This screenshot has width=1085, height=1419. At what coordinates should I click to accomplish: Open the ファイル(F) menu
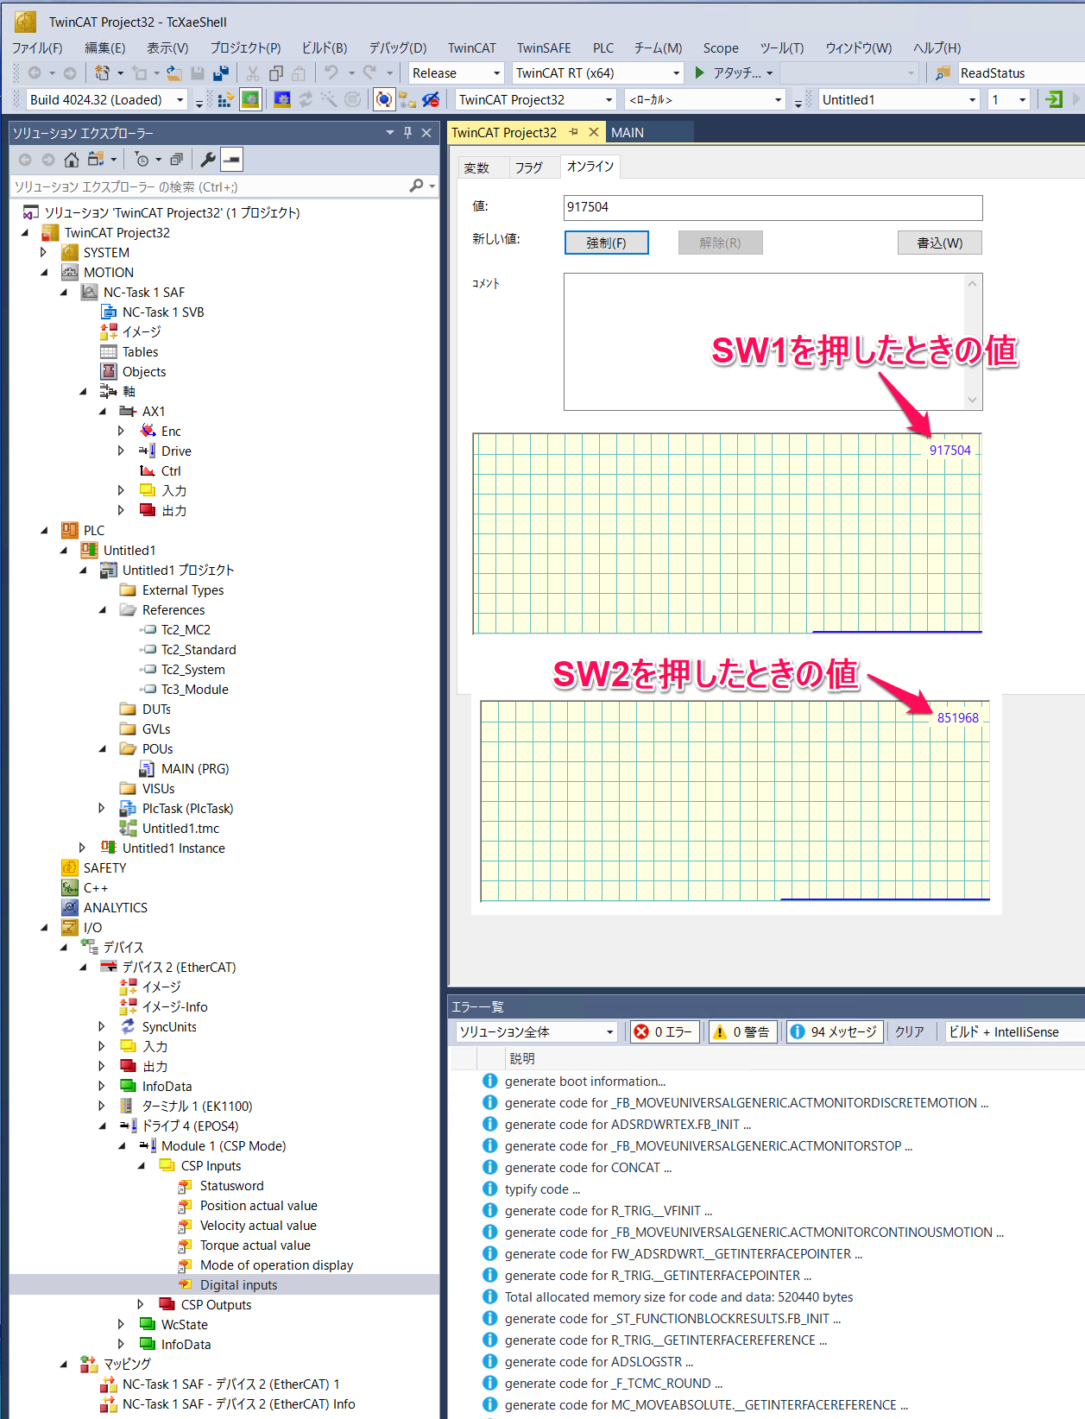(x=37, y=48)
